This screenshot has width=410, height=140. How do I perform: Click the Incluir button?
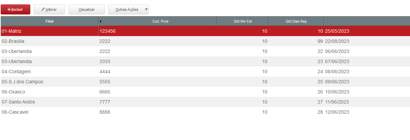click(16, 9)
